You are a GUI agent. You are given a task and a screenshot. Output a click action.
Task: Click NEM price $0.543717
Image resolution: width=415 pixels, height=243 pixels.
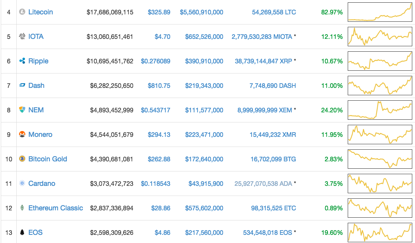tap(155, 110)
